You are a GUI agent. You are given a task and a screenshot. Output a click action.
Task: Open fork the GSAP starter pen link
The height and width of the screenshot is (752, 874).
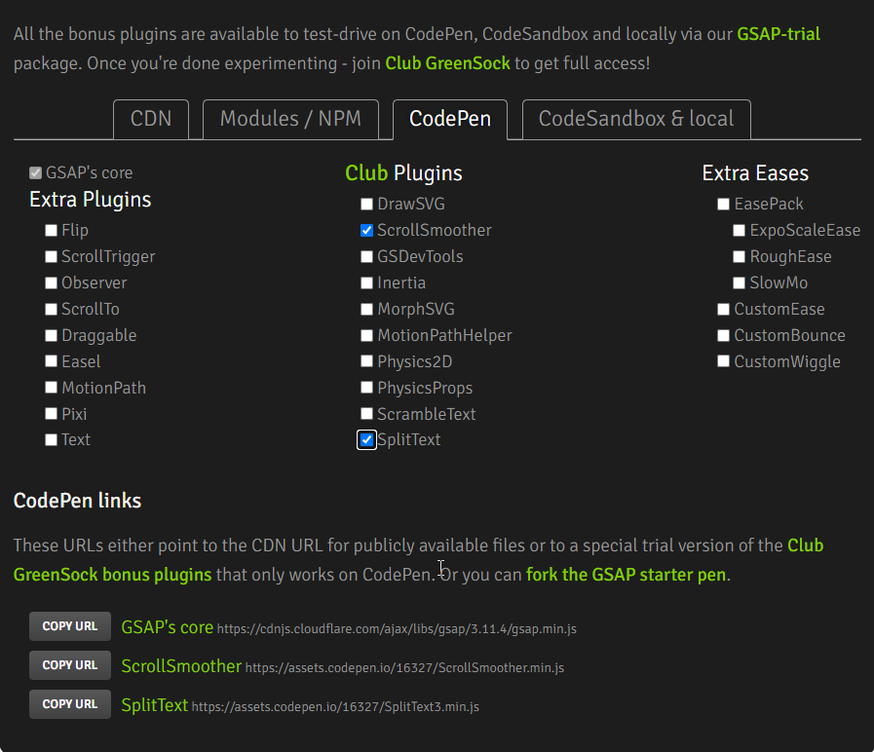point(626,575)
